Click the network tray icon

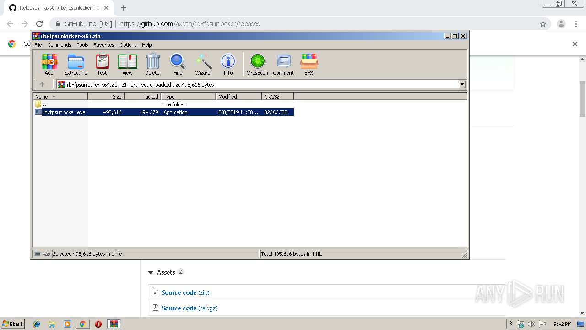[x=521, y=324]
